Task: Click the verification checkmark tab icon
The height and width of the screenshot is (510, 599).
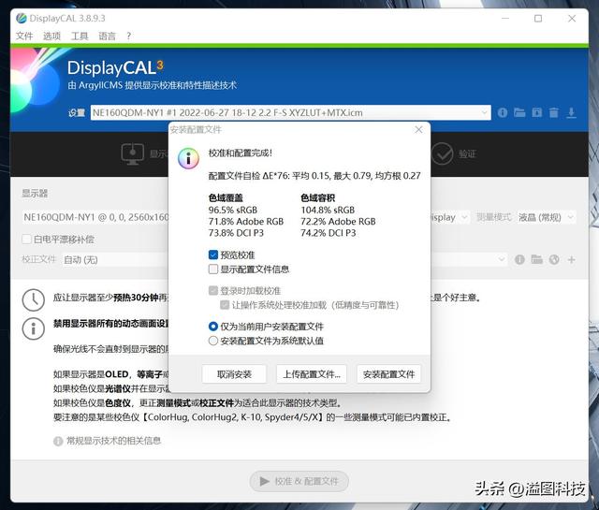Action: pos(442,154)
